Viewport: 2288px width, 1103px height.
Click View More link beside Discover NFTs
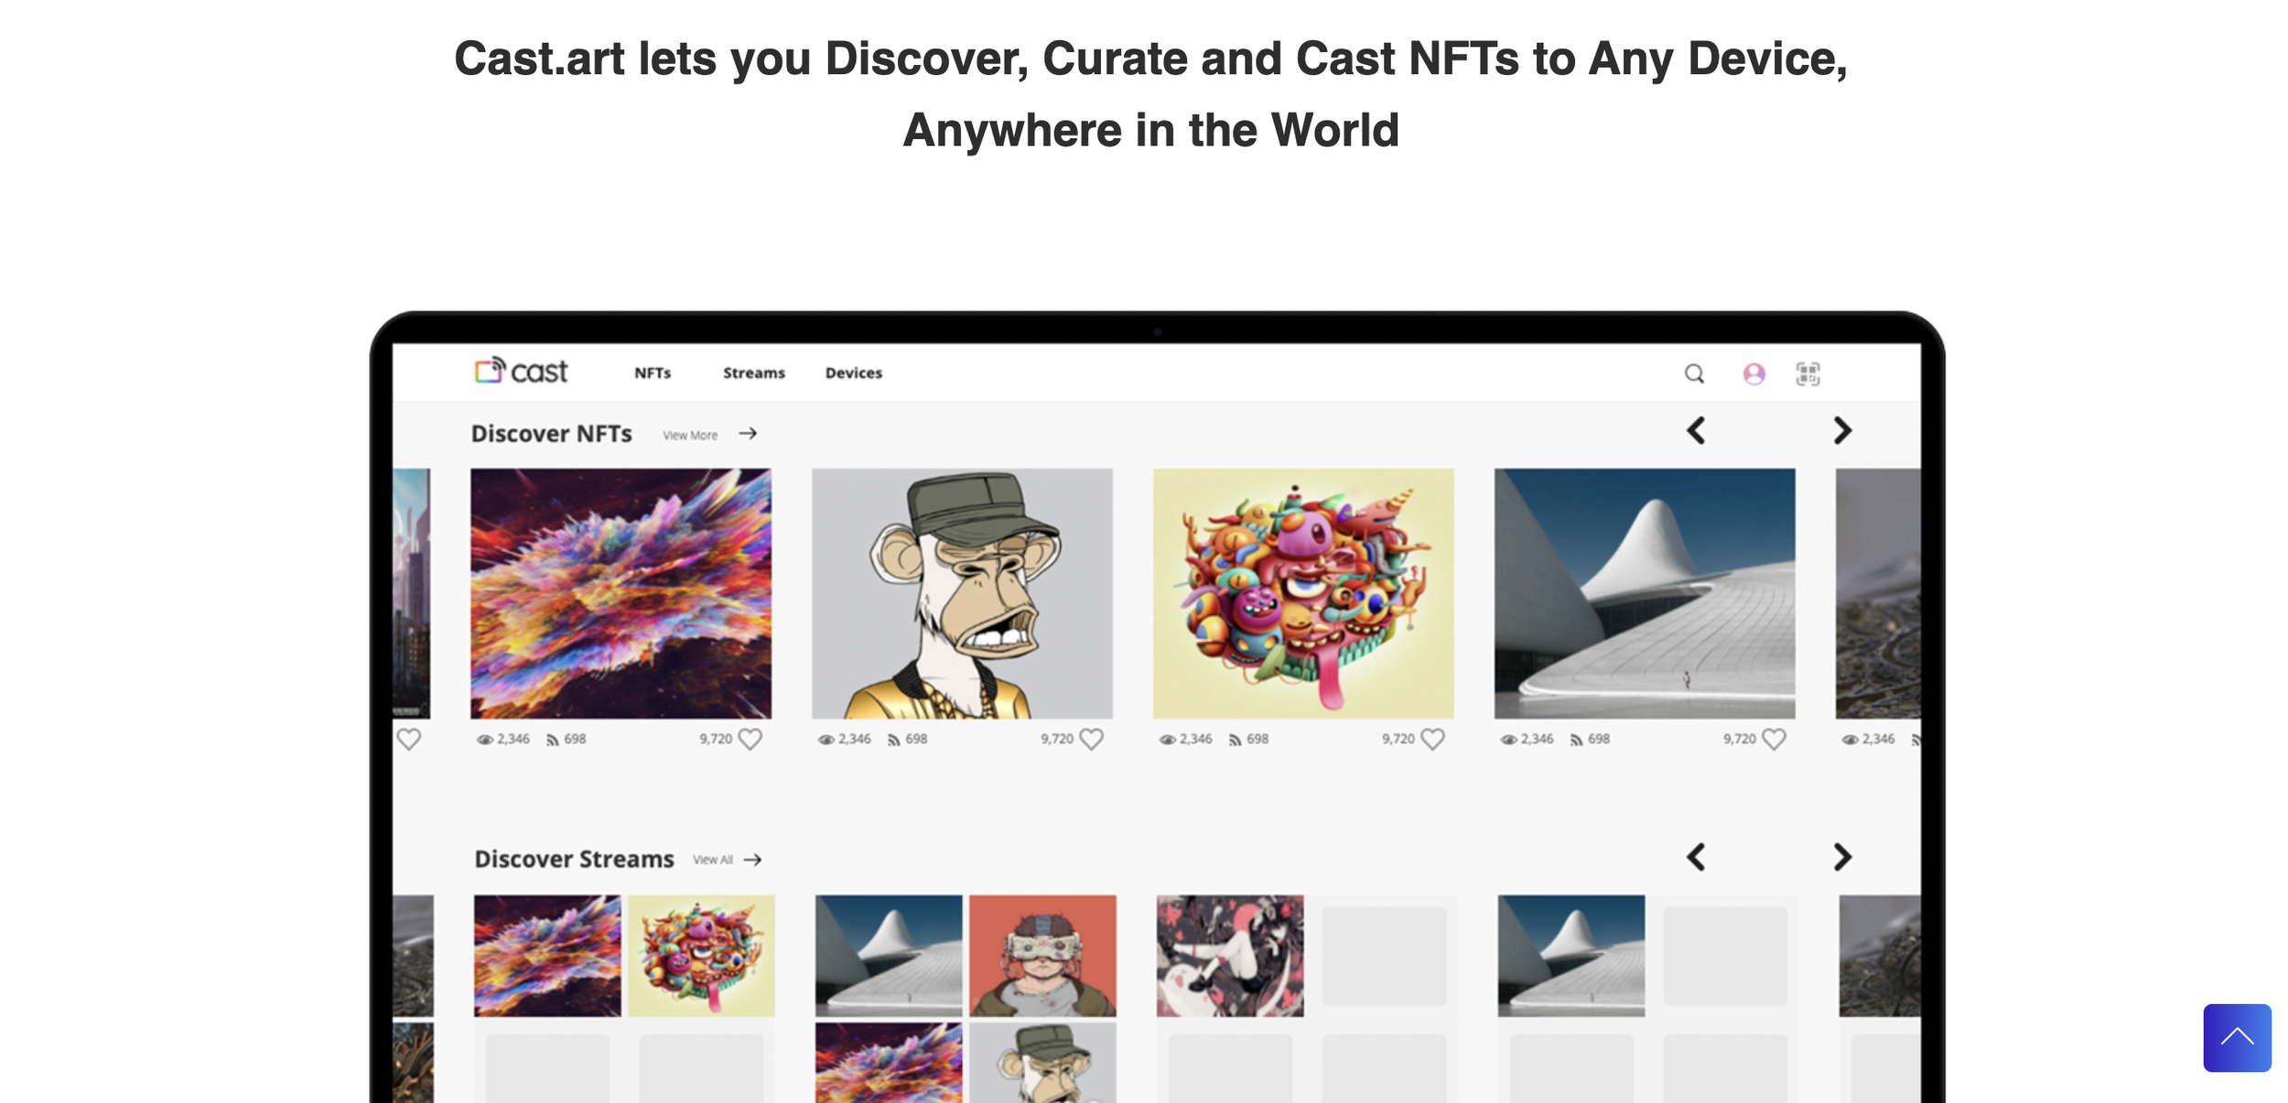[690, 435]
